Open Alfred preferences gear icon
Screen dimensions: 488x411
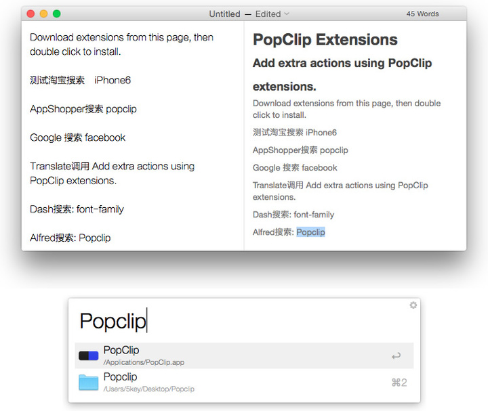(413, 305)
